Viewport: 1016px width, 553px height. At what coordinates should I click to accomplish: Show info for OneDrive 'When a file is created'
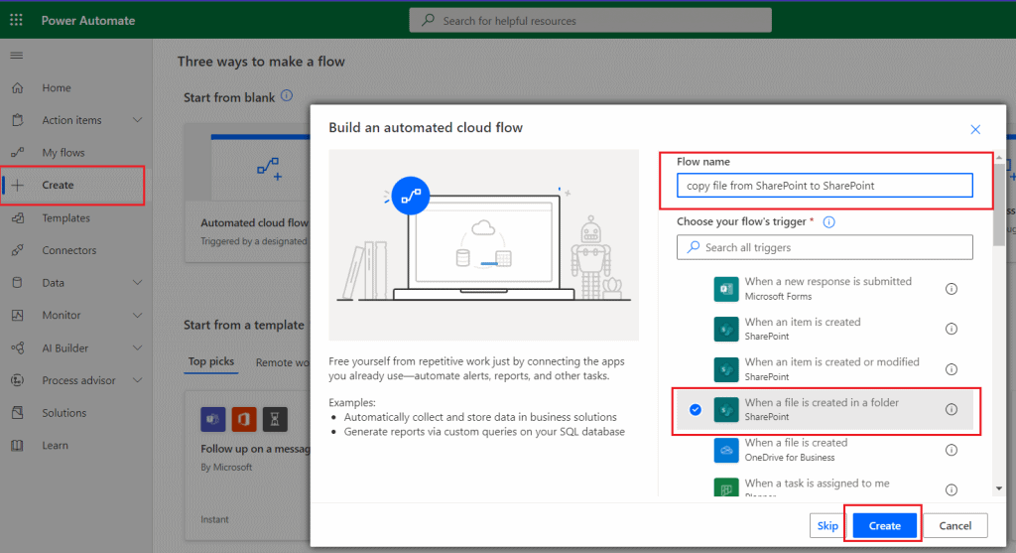click(952, 450)
